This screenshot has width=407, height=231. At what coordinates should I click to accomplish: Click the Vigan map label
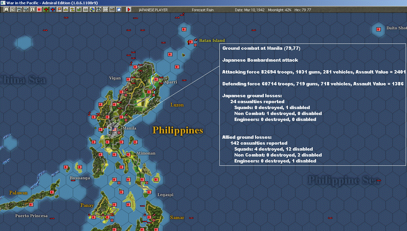[x=115, y=78]
